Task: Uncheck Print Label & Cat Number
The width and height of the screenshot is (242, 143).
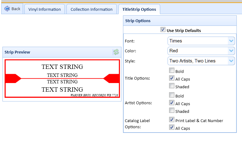Action: [x=172, y=120]
